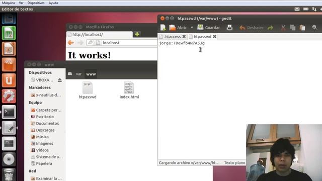Close the htpasswd tab in gedit
The height and width of the screenshot is (181, 322).
click(214, 37)
